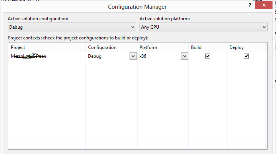Click the Help question mark button
This screenshot has width=276, height=166.
[250, 5]
